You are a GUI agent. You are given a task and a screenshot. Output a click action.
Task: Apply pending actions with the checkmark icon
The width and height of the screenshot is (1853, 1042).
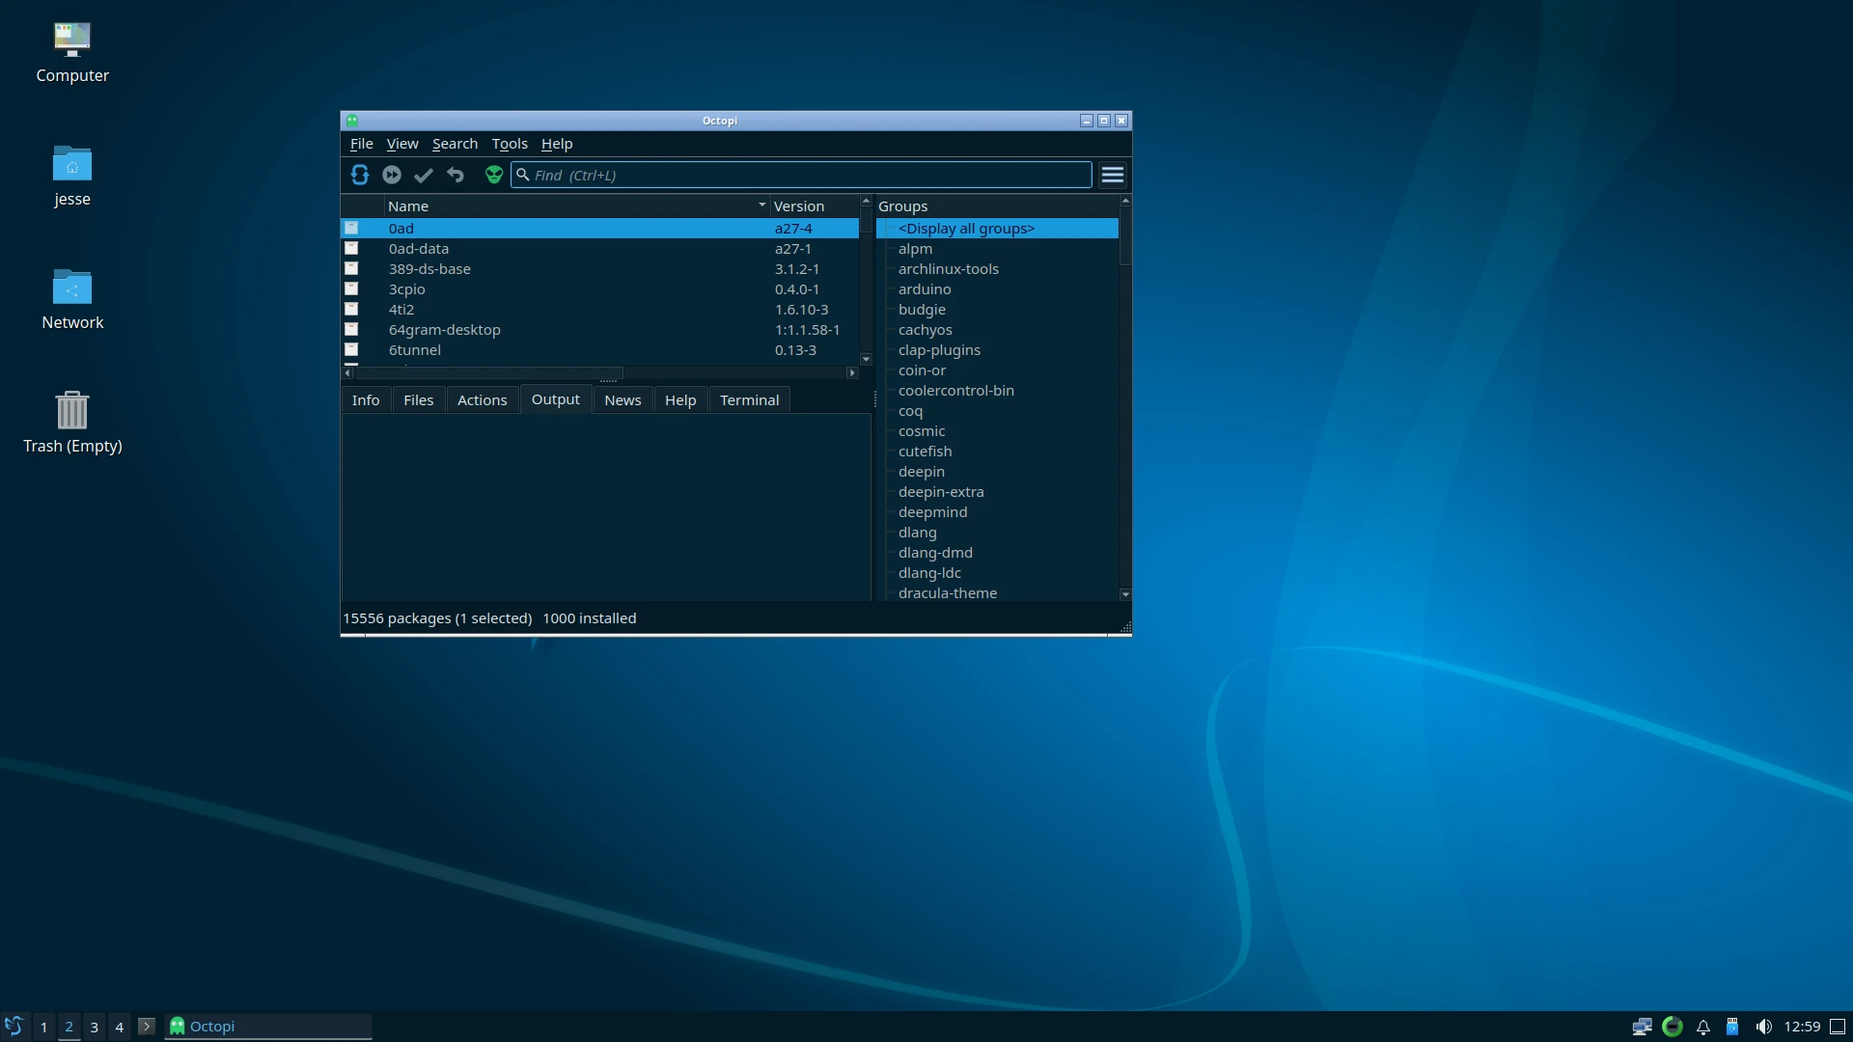click(424, 175)
